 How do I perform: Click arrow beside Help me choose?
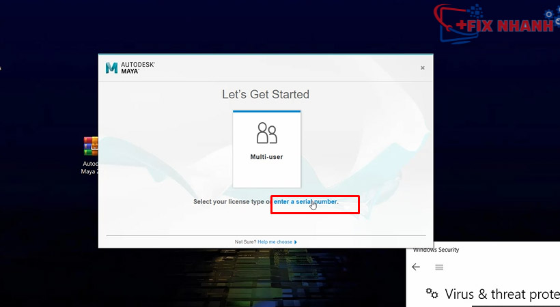tap(296, 242)
